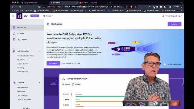The height and width of the screenshot is (109, 194).
Task: Open a new browser tab
Action: tap(110, 3)
